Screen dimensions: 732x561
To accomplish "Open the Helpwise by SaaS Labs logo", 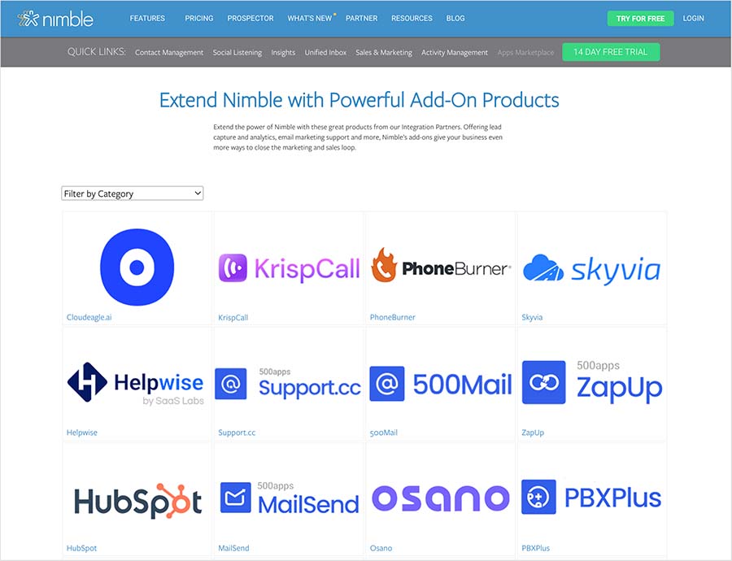I will pyautogui.click(x=136, y=383).
